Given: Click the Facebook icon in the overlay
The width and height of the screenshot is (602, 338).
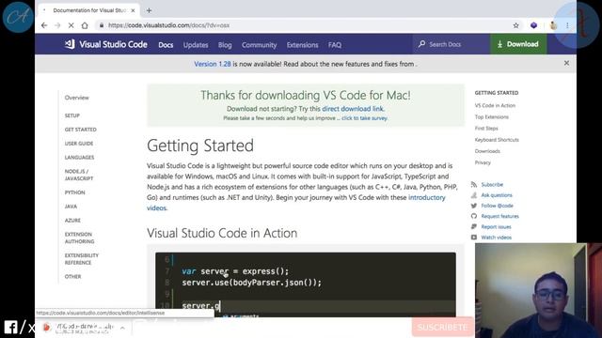Looking at the screenshot, I should click(10, 328).
